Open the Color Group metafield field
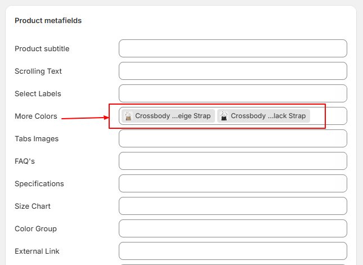Screen dimensions: 363x265 [233, 228]
